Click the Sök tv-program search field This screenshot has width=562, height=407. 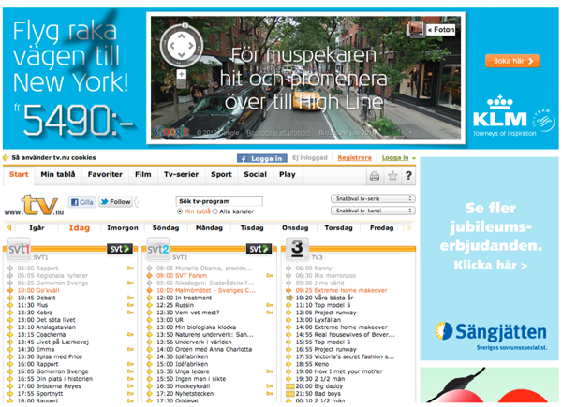[219, 201]
